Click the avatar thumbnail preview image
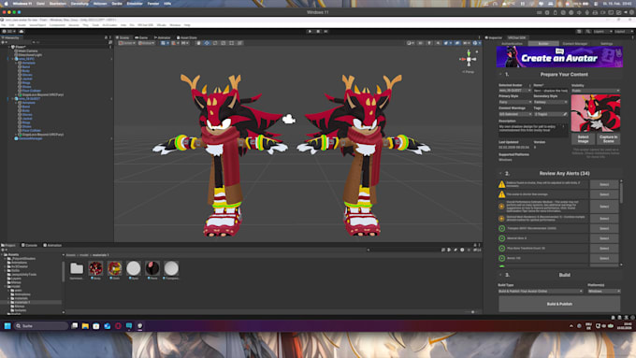The image size is (636, 358). 596,113
